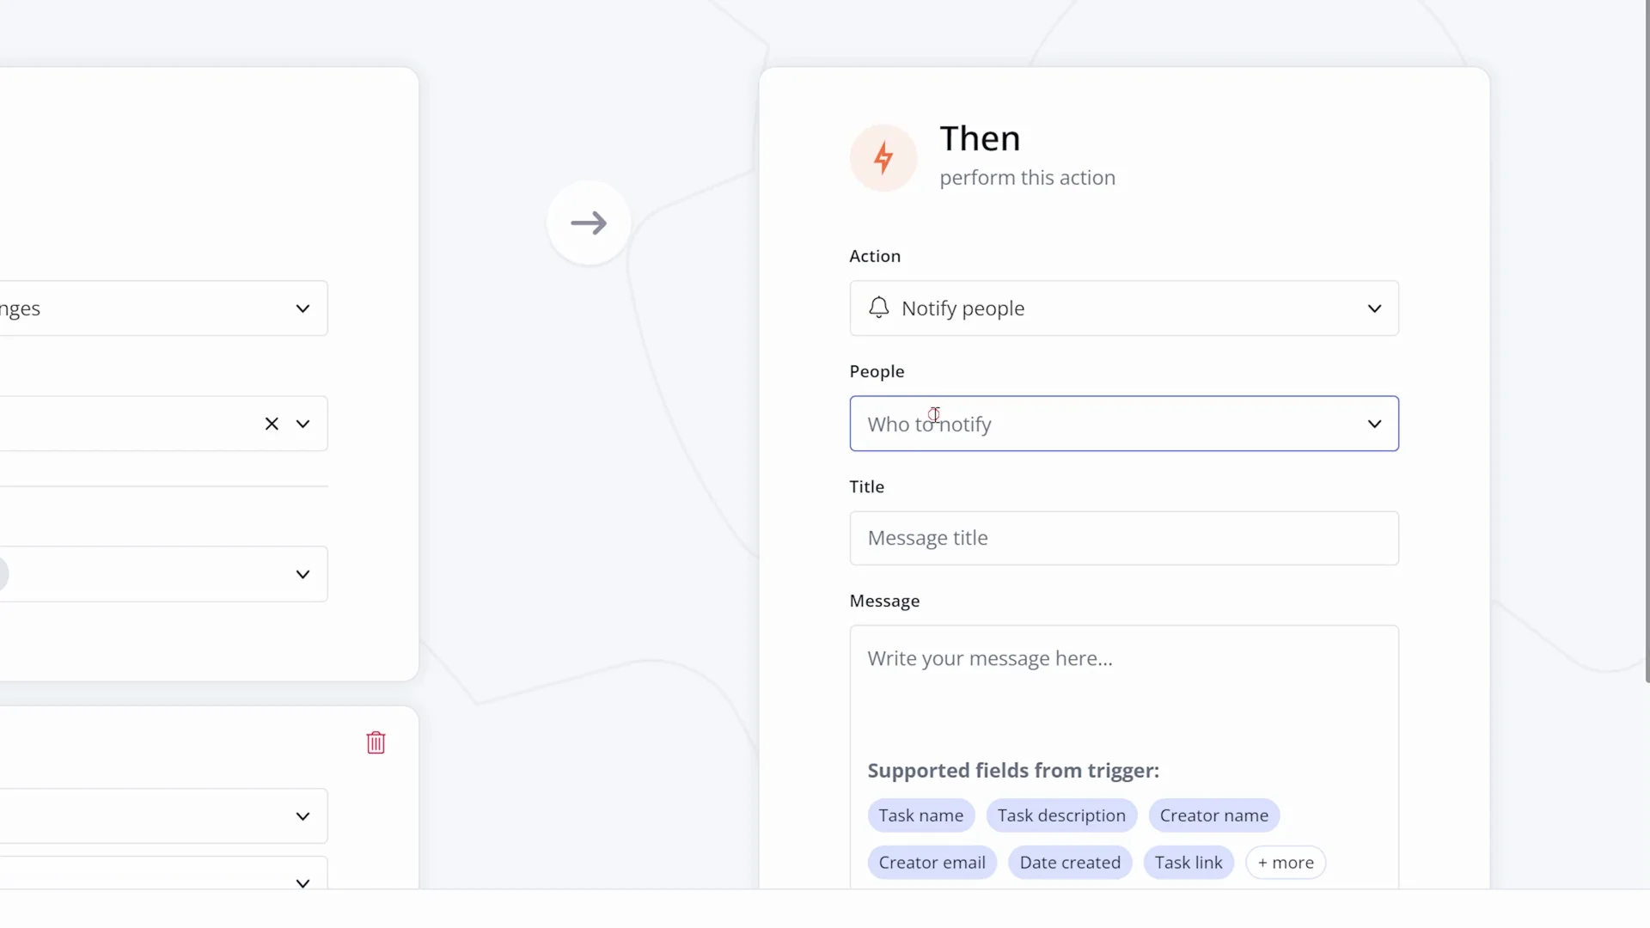
Task: Click the lightning bolt action icon
Action: click(x=884, y=156)
